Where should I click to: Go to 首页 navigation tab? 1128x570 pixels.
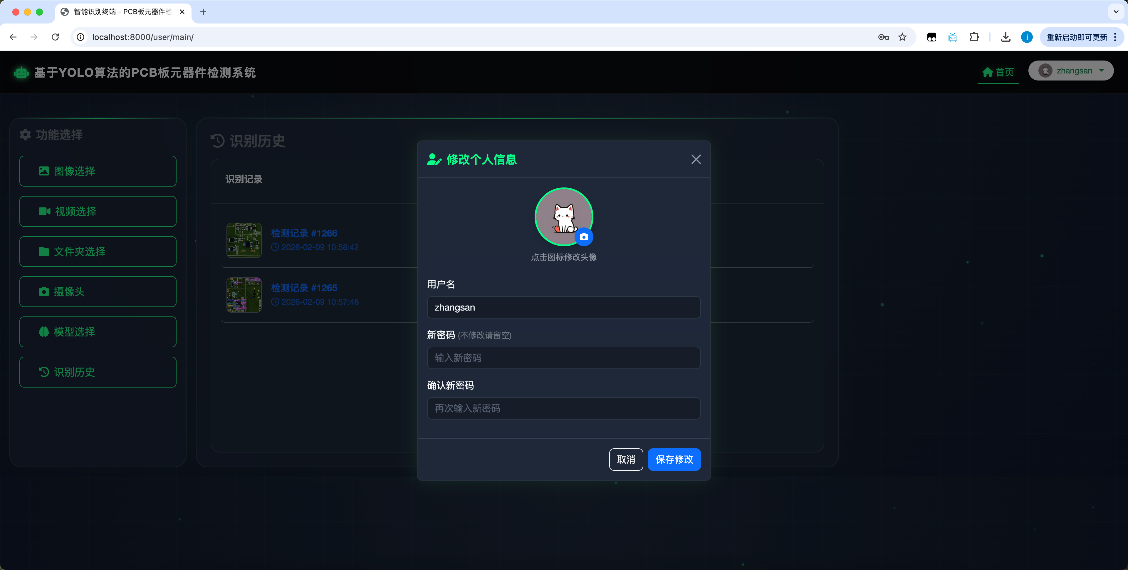tap(998, 72)
